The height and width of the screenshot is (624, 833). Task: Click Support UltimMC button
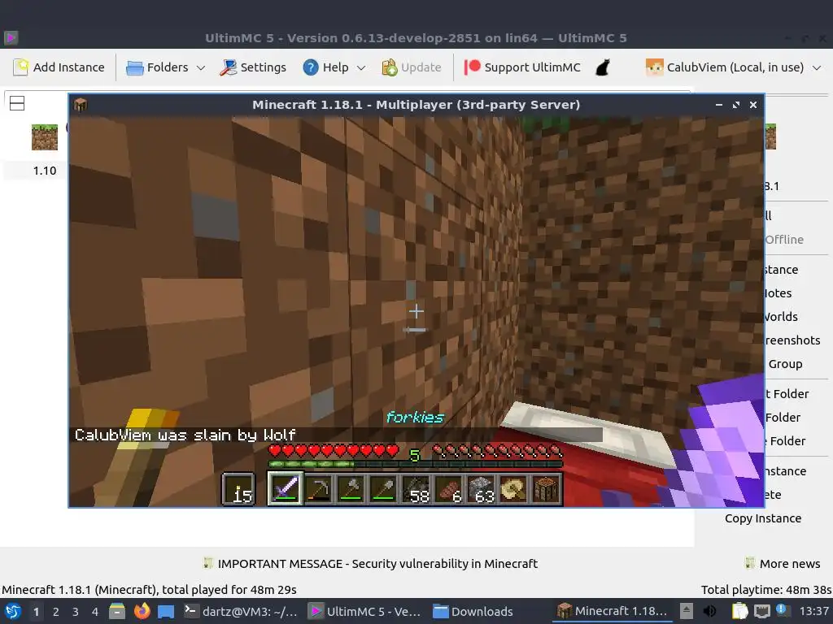coord(522,67)
